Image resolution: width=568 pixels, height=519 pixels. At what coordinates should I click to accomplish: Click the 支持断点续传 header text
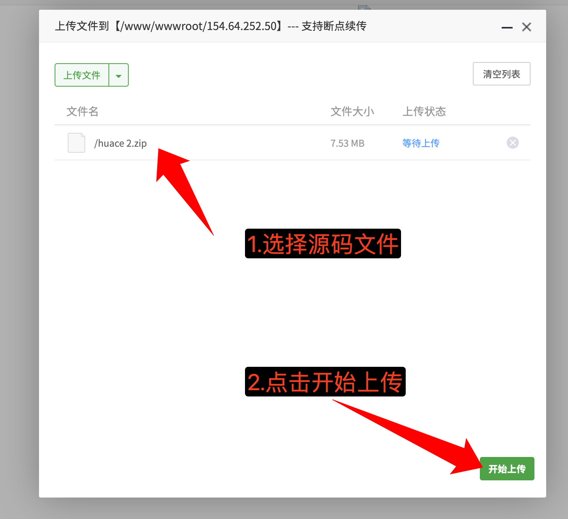coord(334,26)
